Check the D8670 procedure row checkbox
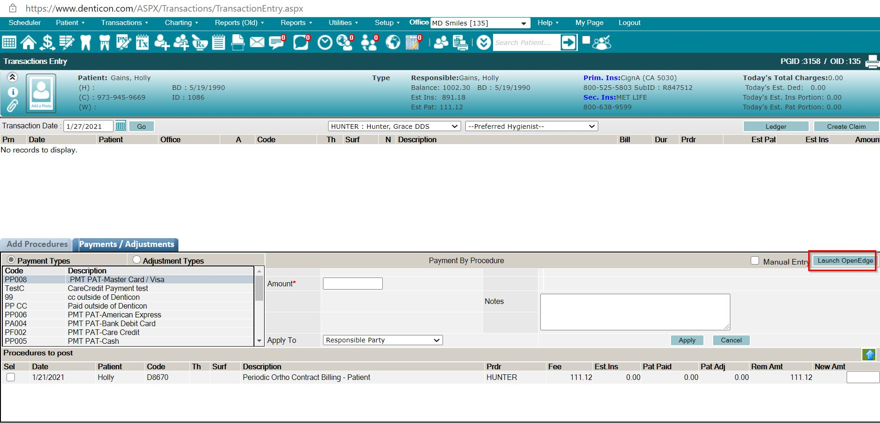The width and height of the screenshot is (880, 423). tap(11, 377)
